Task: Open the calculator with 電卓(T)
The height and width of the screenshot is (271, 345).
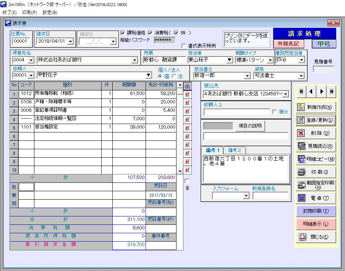Action: coord(316,198)
